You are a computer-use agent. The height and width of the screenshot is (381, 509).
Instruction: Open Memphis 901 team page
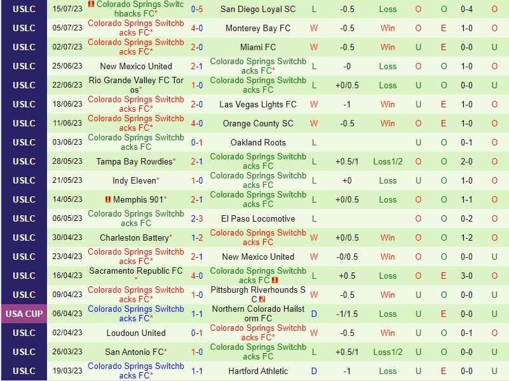coord(138,200)
